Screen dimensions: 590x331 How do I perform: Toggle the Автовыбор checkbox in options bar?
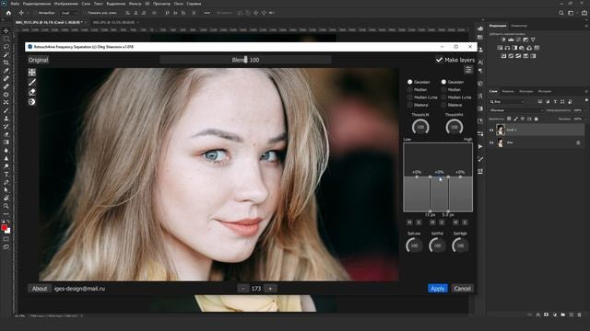[35, 13]
